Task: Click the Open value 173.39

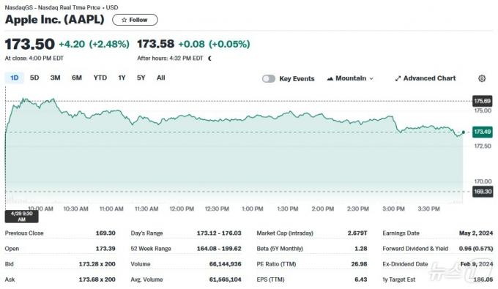Action: [105, 249]
